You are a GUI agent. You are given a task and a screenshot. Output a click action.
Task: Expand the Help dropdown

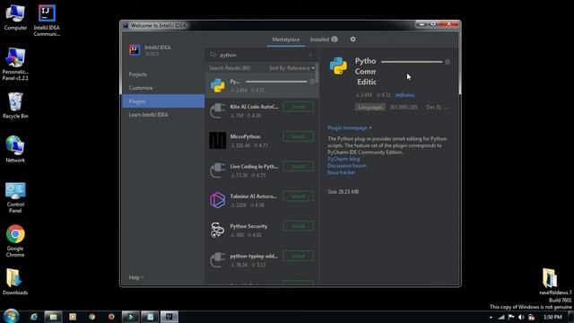click(x=136, y=277)
